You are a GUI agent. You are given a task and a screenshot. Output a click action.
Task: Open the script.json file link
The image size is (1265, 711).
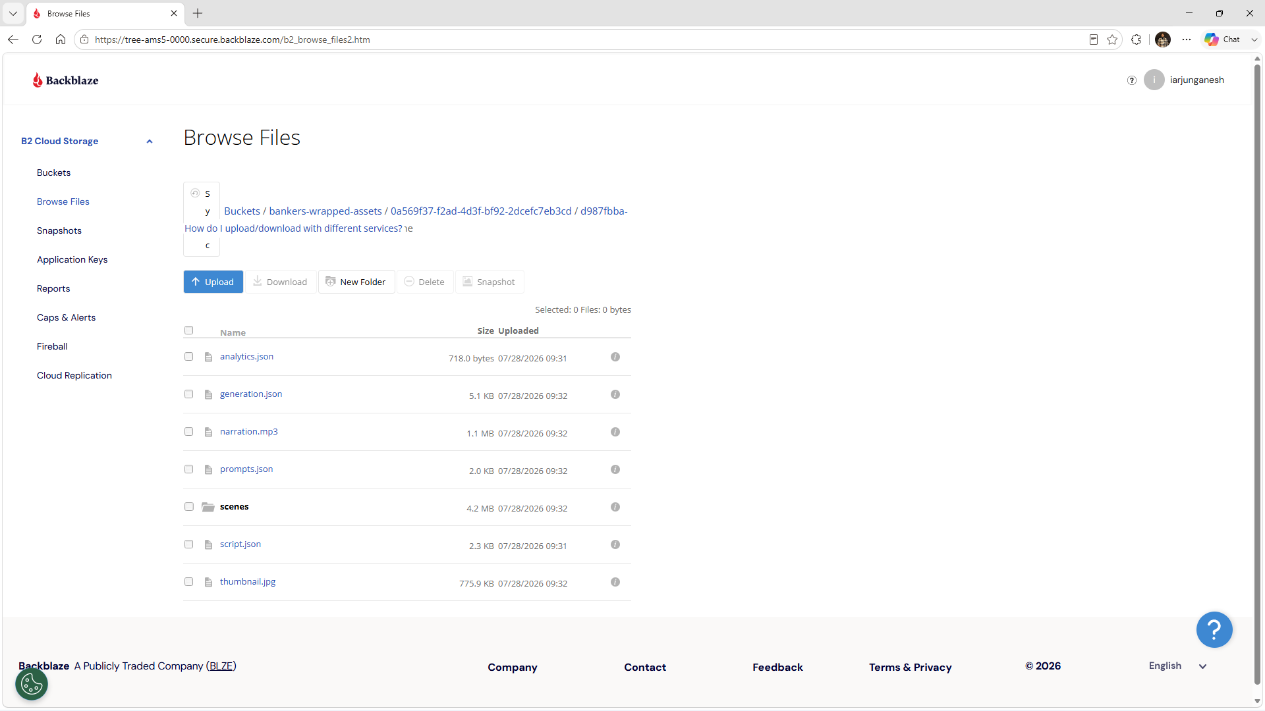click(240, 544)
